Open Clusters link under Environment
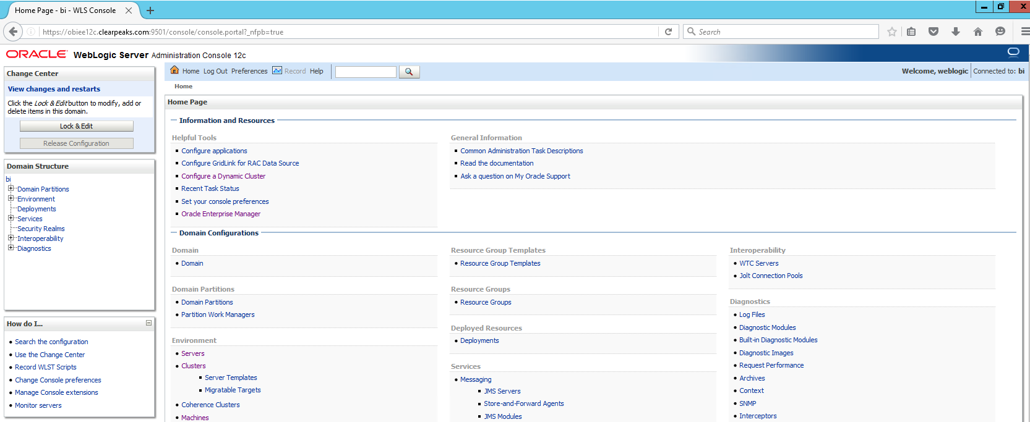 point(194,366)
